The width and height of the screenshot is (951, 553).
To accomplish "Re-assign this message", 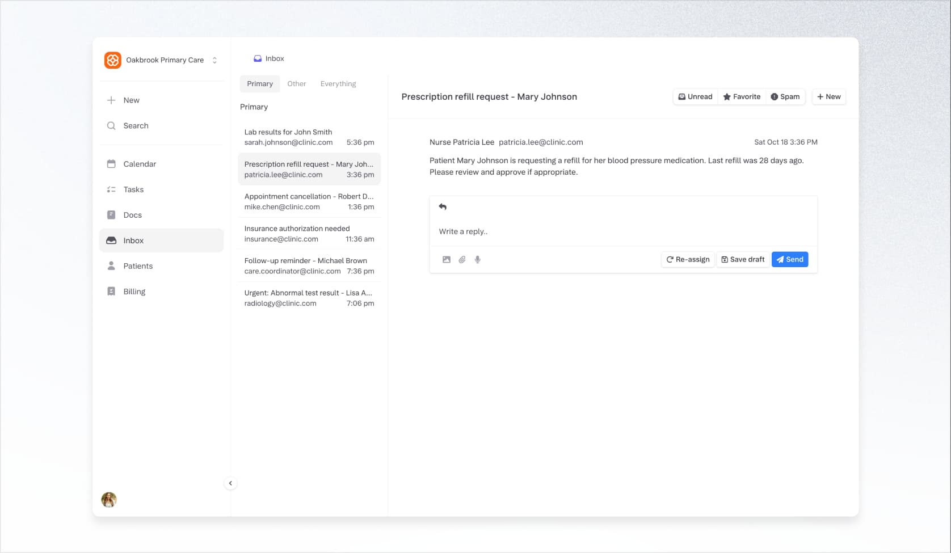I will pyautogui.click(x=688, y=260).
